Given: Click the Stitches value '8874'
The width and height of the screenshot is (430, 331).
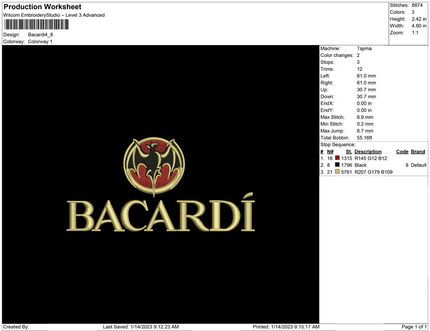Looking at the screenshot, I should 417,5.
